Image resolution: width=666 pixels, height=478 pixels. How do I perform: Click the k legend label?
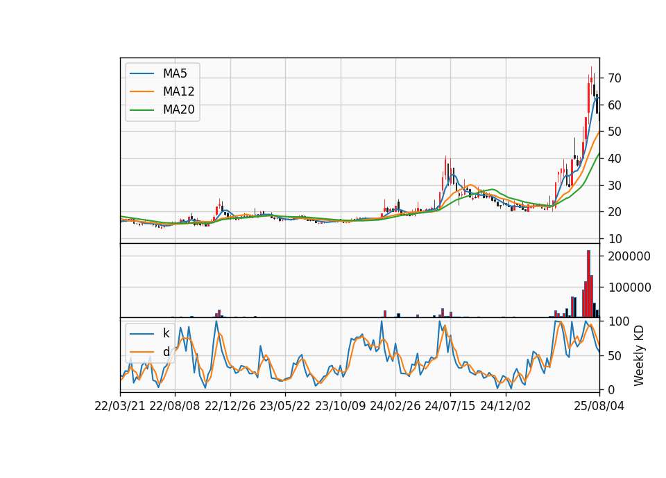point(166,333)
